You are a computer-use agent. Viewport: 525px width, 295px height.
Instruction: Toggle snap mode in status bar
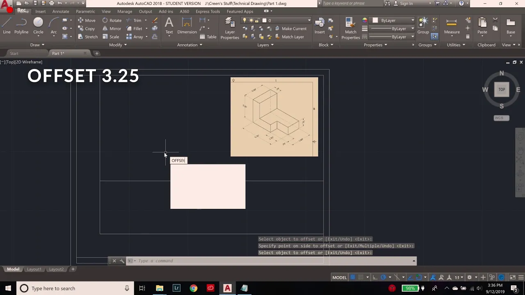[360, 277]
